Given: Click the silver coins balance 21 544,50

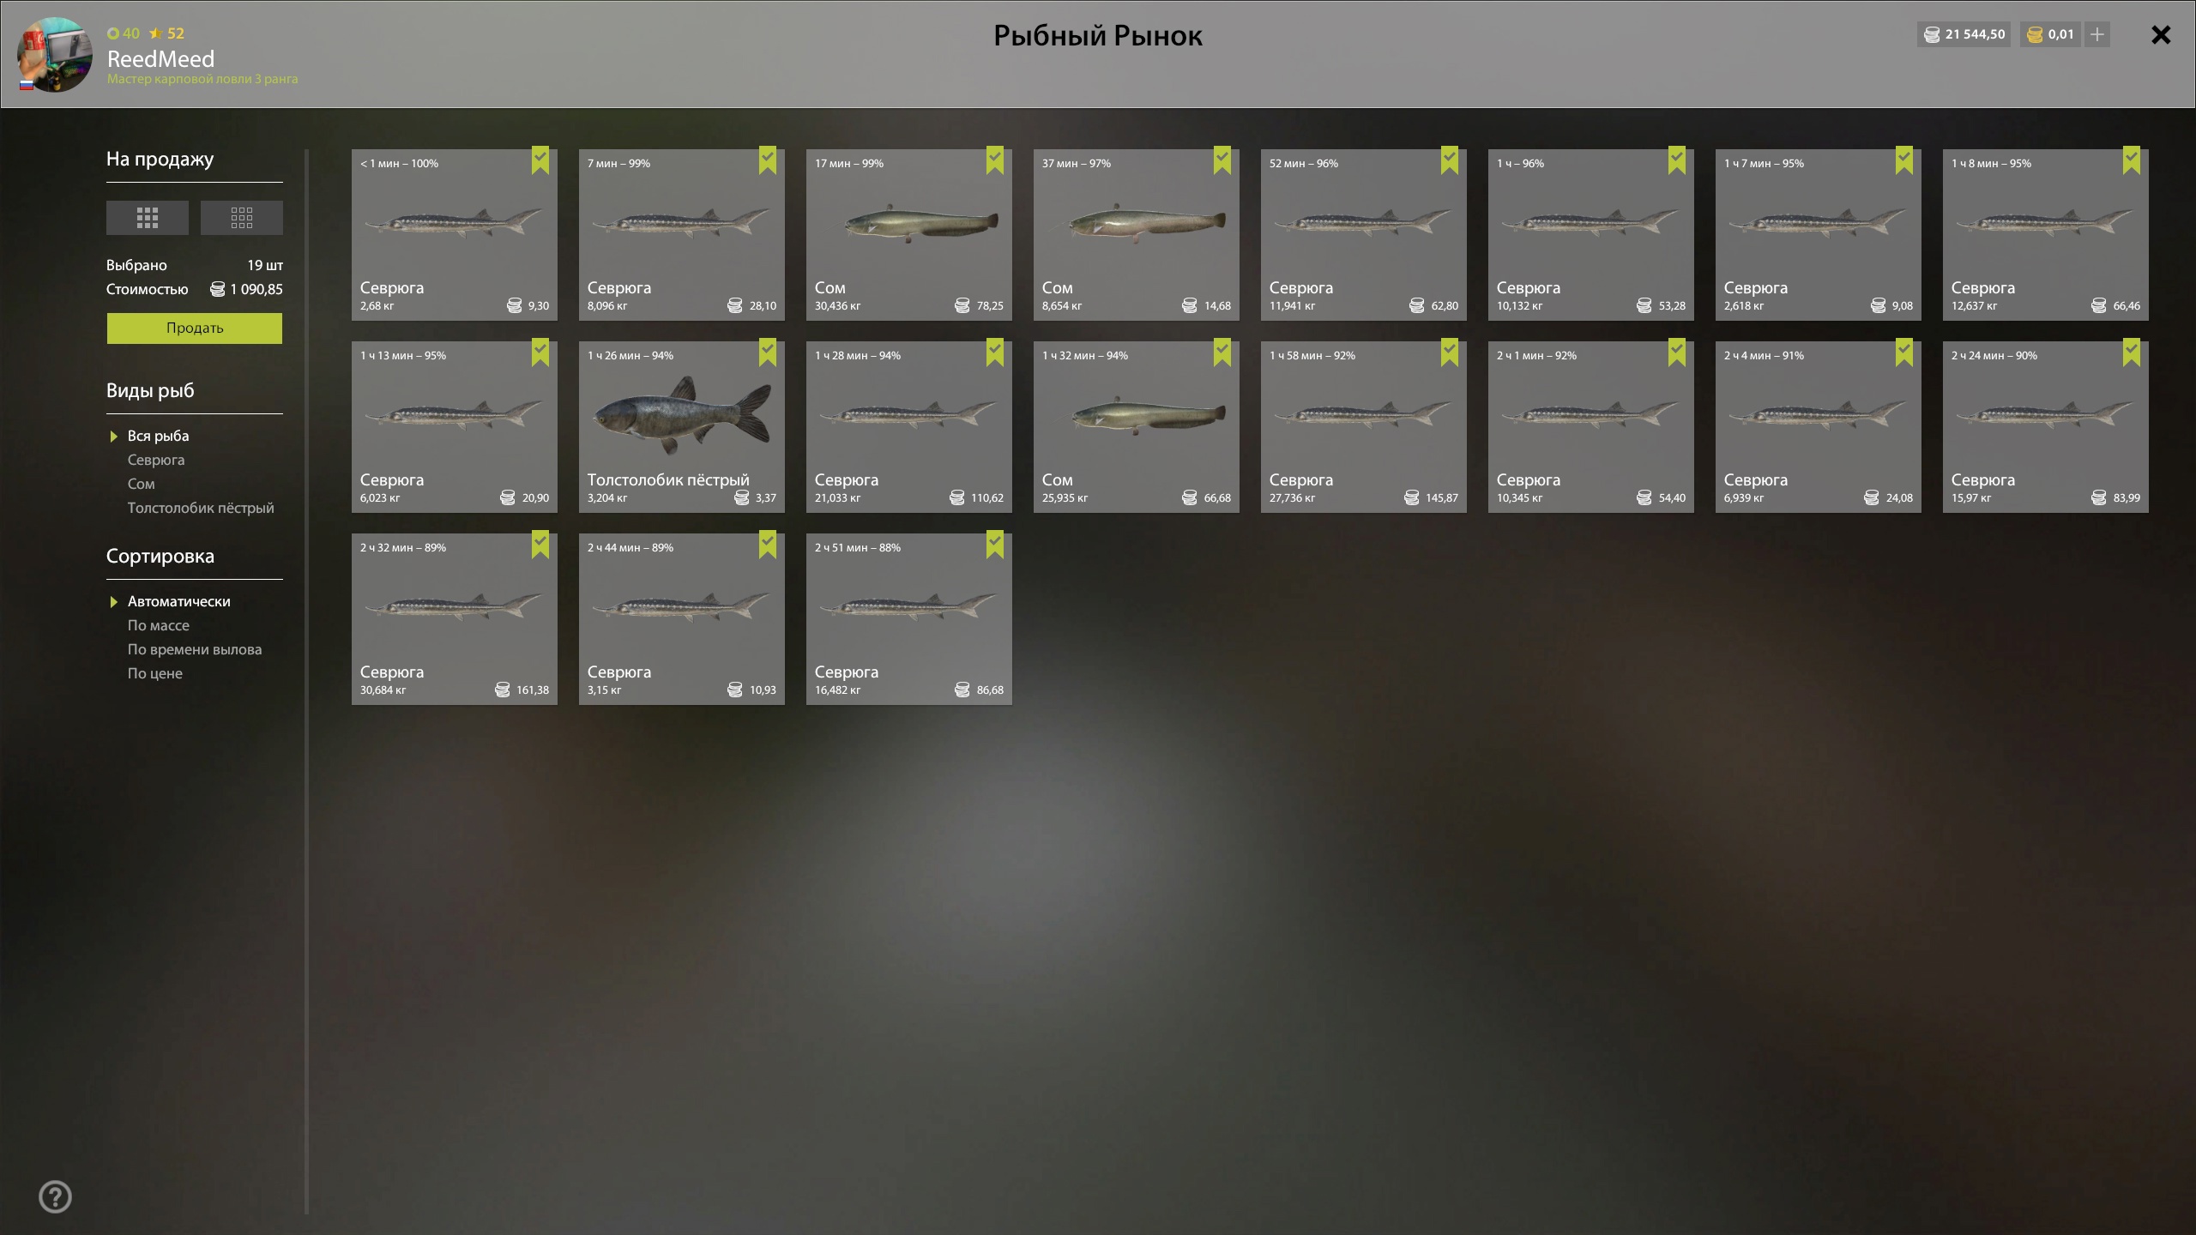Looking at the screenshot, I should pos(1964,34).
